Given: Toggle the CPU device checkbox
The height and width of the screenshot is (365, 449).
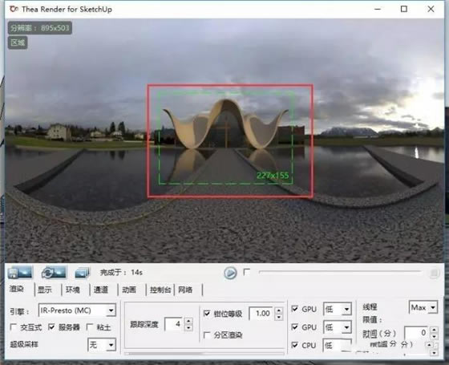Looking at the screenshot, I should click(294, 345).
